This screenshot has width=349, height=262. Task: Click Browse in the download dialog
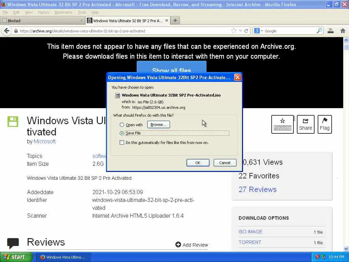[158, 125]
